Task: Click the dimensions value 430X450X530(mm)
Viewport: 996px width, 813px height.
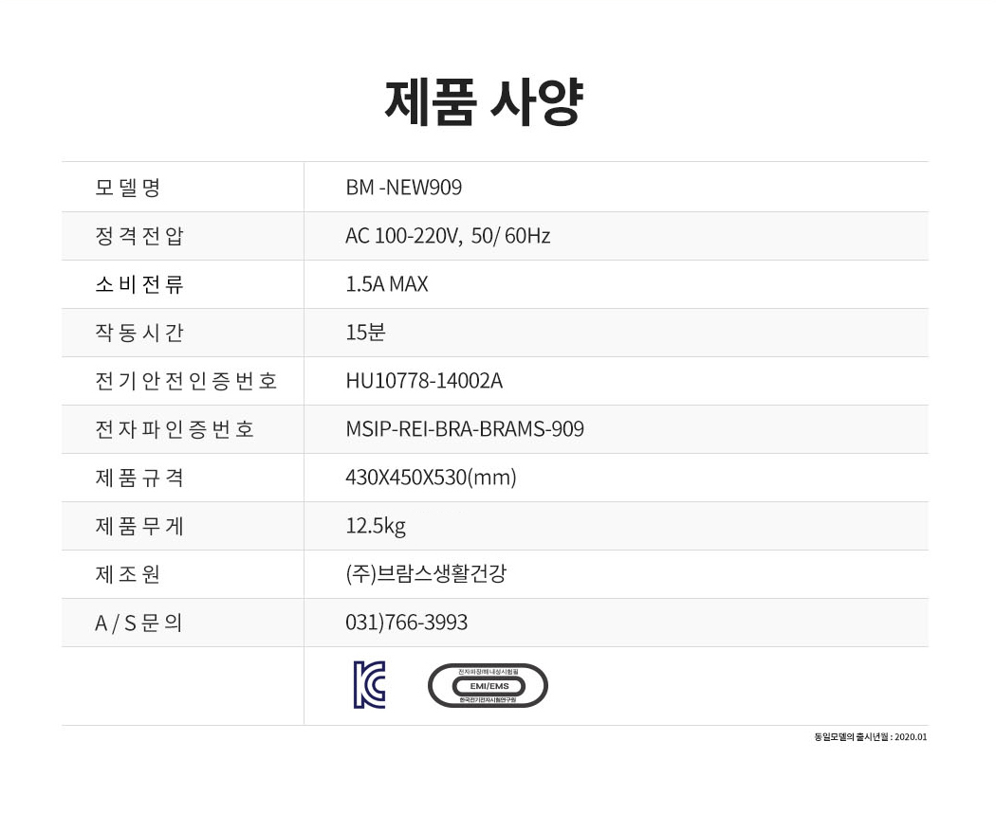Action: click(x=431, y=478)
